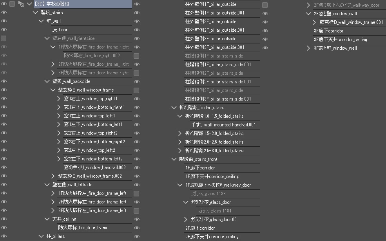Show hidden 柱階段側2F_pillar_stairs_side via checkbox
386x241 pixels.
click(136, 73)
